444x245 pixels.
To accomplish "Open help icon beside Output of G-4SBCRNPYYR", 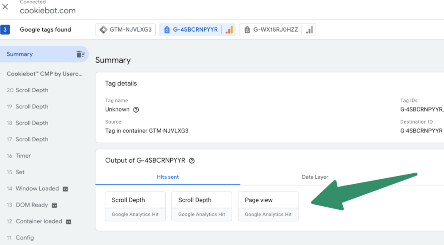I will [192, 161].
